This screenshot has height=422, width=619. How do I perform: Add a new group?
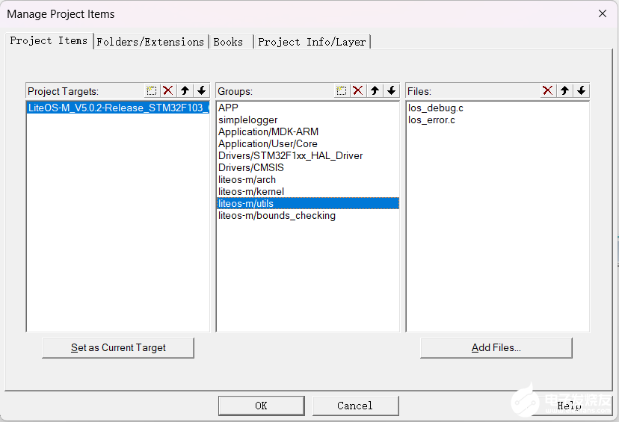pos(342,90)
